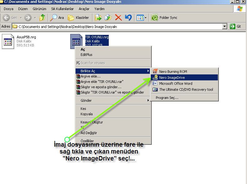This screenshot has height=184, width=247.
Task: Expand the Birlikte Aç submenu
Action: coord(113,71)
